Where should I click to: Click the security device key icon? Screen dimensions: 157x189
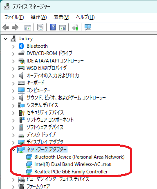22,113
